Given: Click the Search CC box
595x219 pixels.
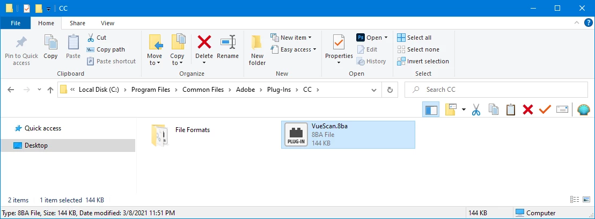Looking at the screenshot, I should (496, 90).
